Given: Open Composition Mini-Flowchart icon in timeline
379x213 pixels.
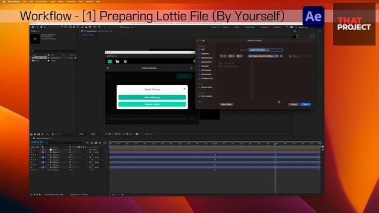Looking at the screenshot, I should (x=87, y=143).
